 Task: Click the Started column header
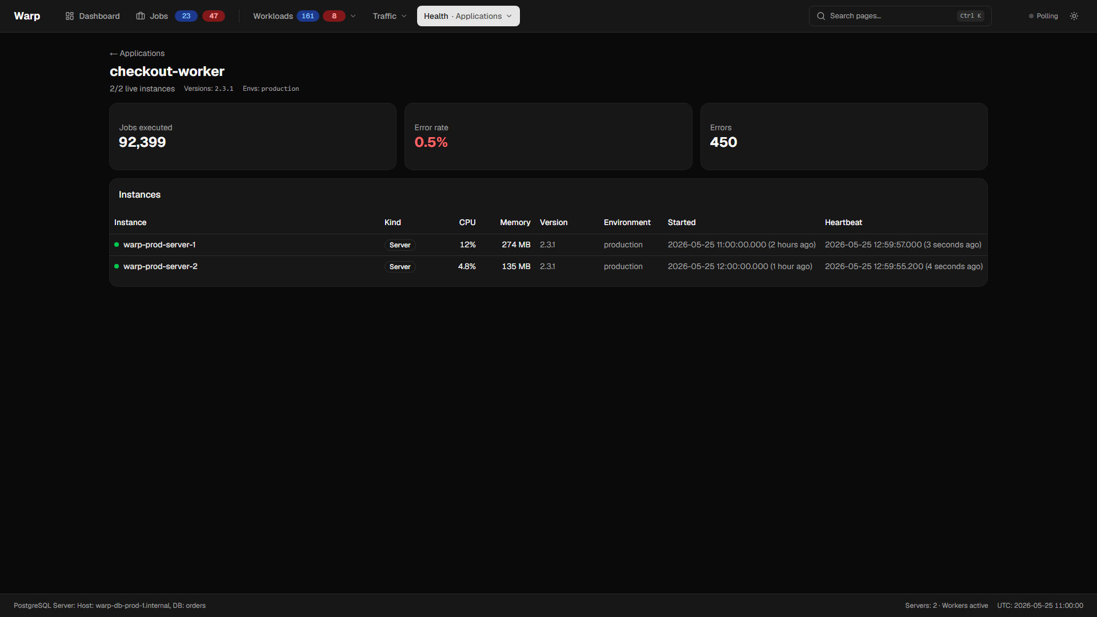tap(682, 222)
